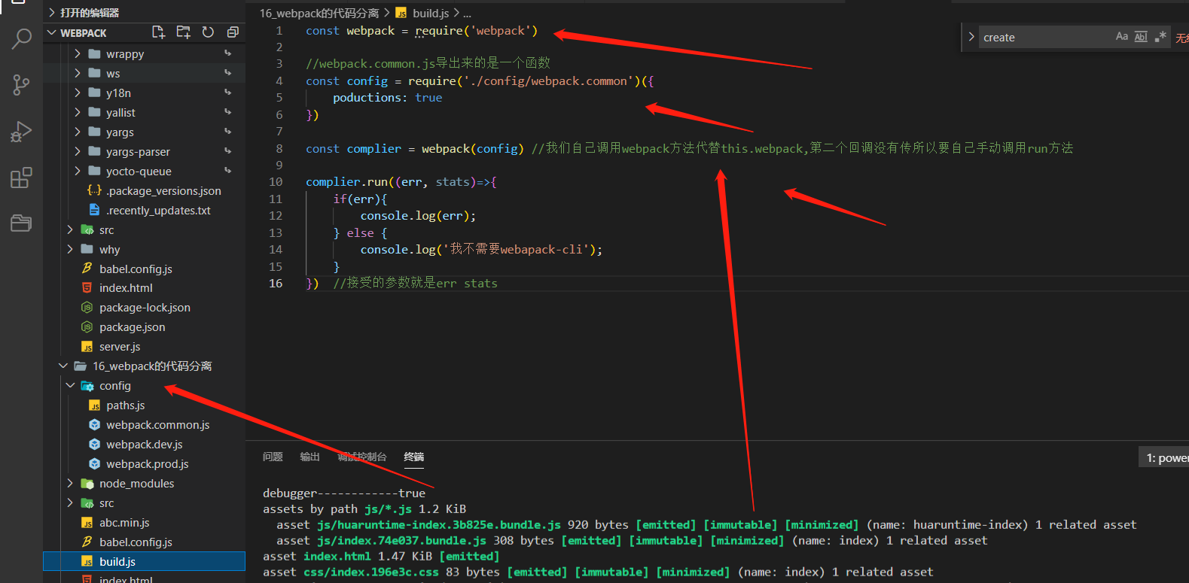Expand the ws folder
The width and height of the screenshot is (1189, 583).
point(77,73)
